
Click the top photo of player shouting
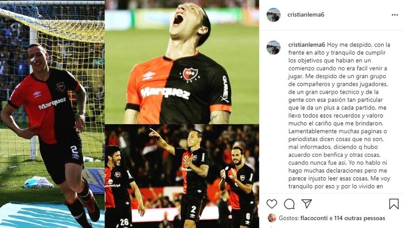(x=182, y=62)
